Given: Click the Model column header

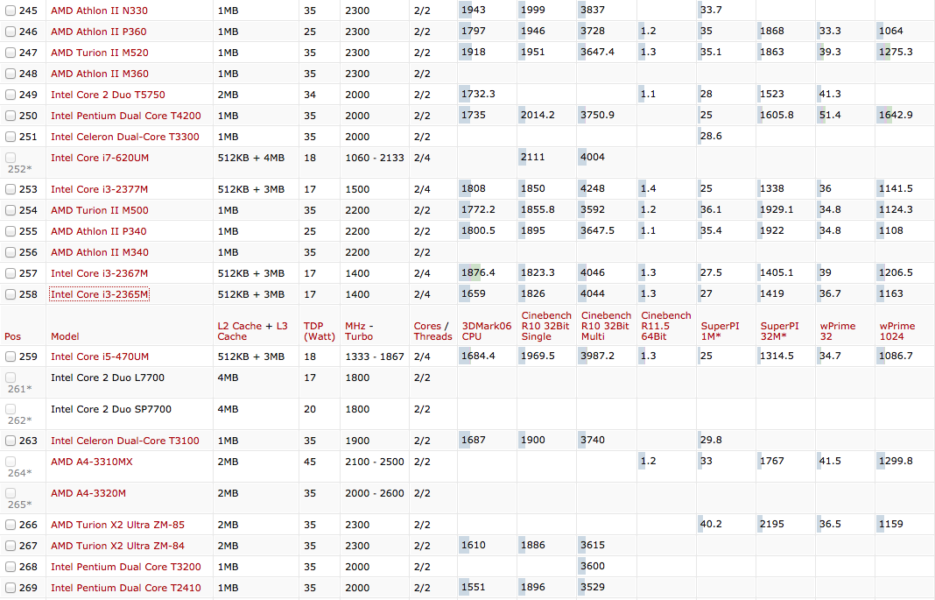Looking at the screenshot, I should tap(65, 336).
